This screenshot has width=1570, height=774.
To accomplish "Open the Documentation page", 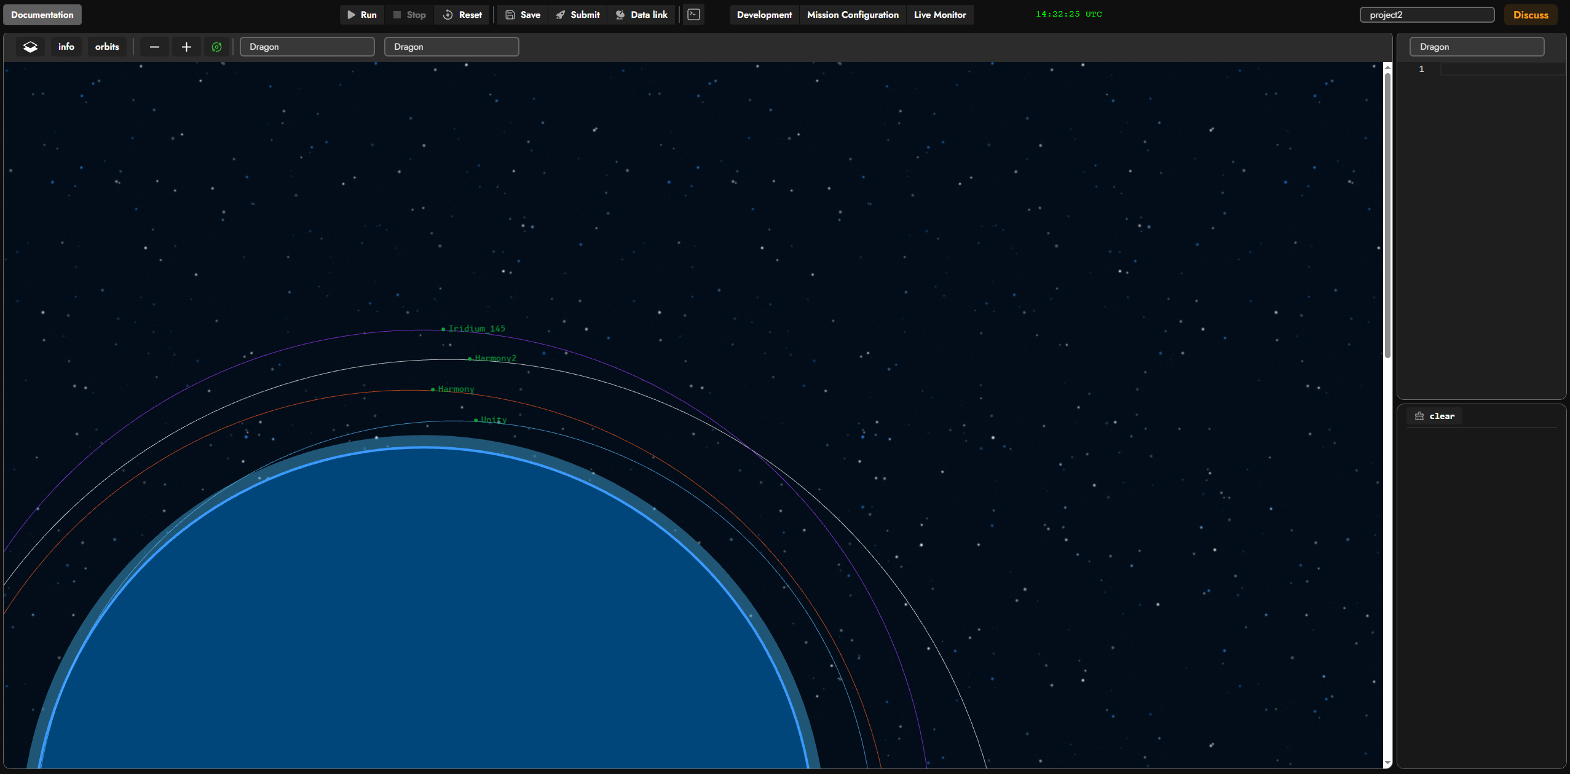I will [42, 15].
